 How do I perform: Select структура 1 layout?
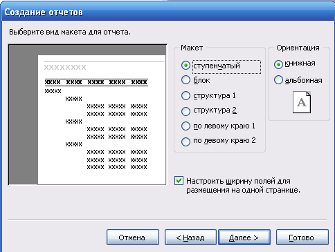point(185,95)
